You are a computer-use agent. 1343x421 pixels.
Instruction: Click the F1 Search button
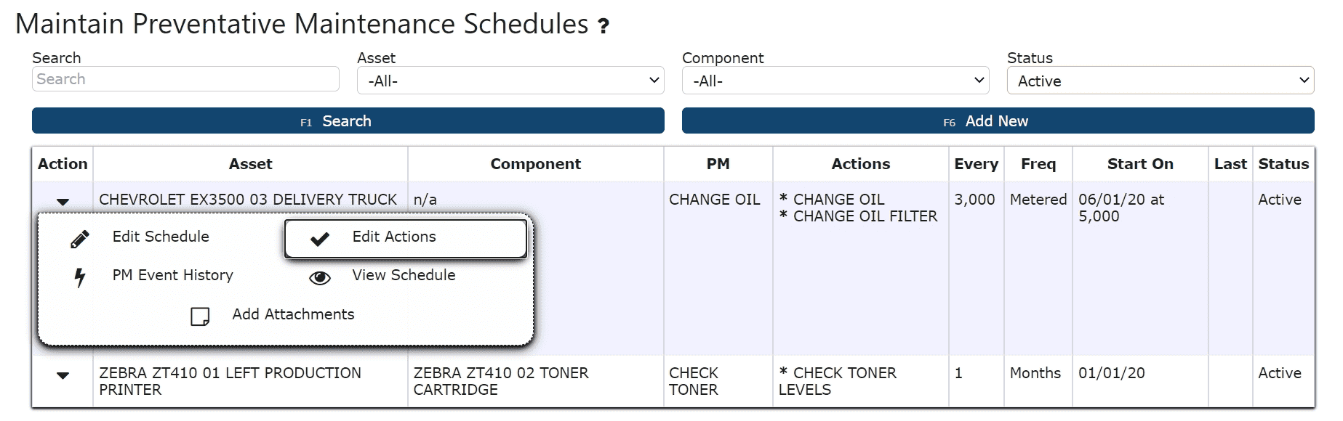click(348, 121)
